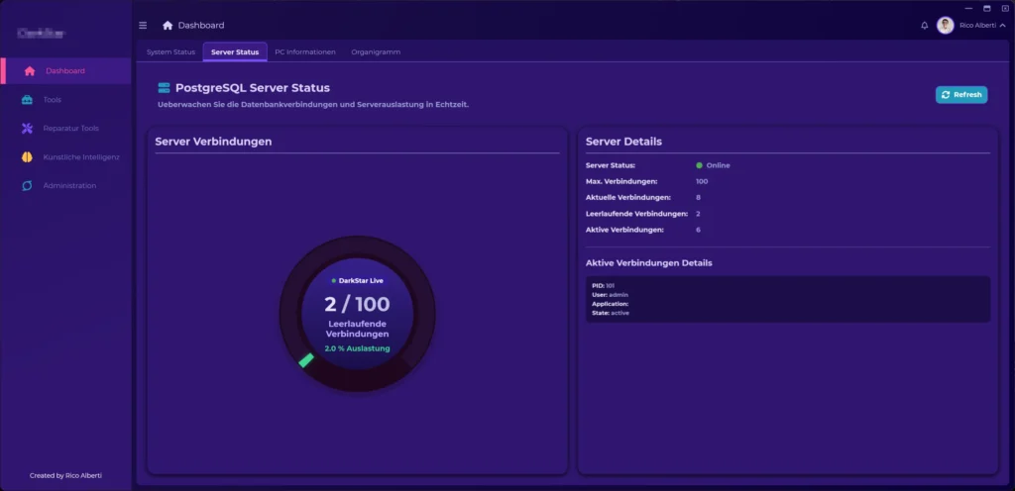The image size is (1015, 491).
Task: Click the Künstliche Intelligenz brain icon
Action: (x=27, y=157)
